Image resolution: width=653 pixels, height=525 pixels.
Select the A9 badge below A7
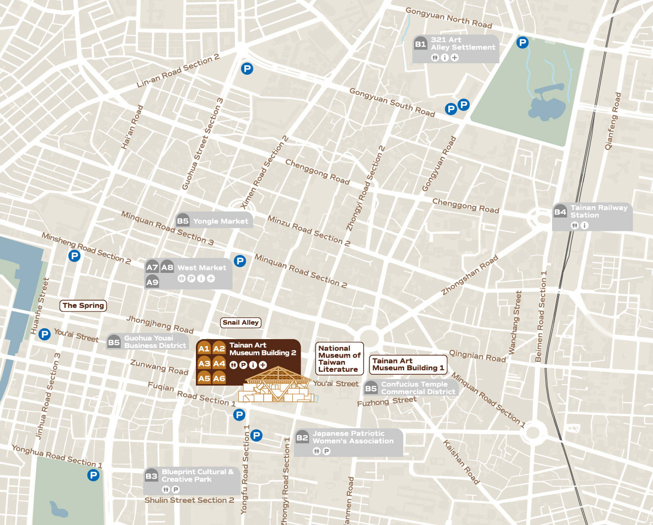(x=152, y=282)
